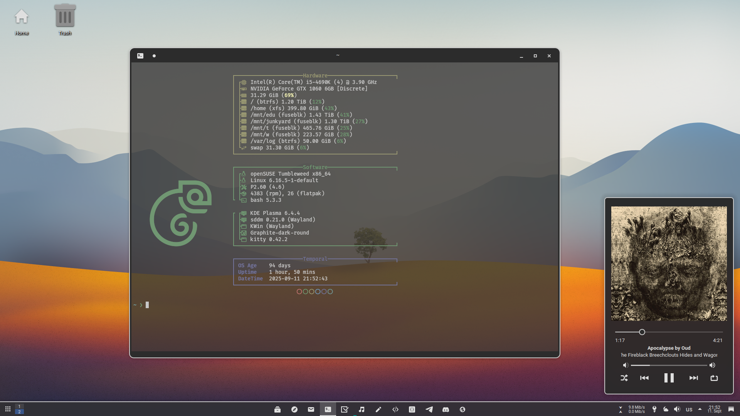
Task: Switch to virtual desktop 1
Action: [x=19, y=406]
